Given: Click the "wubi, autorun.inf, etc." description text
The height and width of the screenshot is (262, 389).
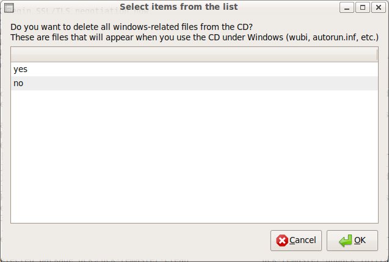Looking at the screenshot, I should (x=330, y=37).
